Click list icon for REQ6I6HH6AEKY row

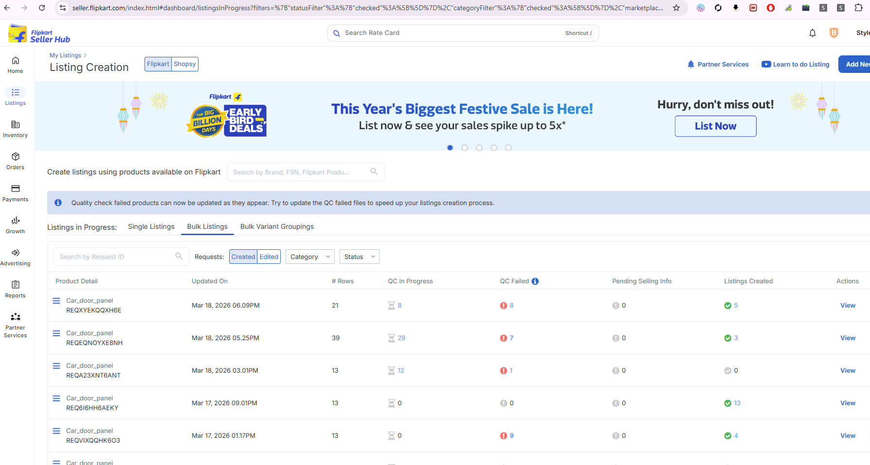pyautogui.click(x=56, y=398)
